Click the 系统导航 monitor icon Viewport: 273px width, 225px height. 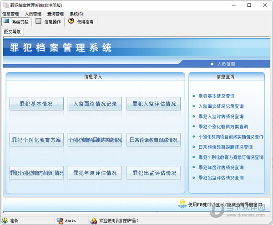6,21
